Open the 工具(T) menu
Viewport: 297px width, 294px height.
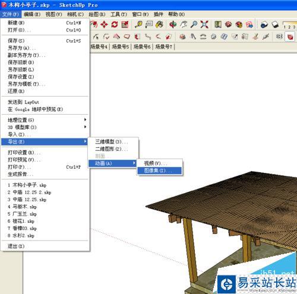[118, 14]
